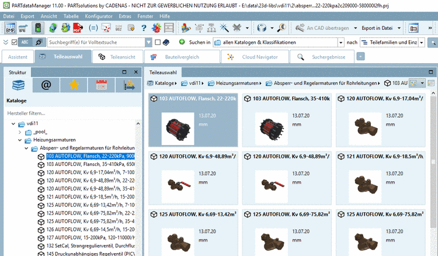Open the blue question mark help icon
The height and width of the screenshot is (256, 438).
(x=144, y=28)
